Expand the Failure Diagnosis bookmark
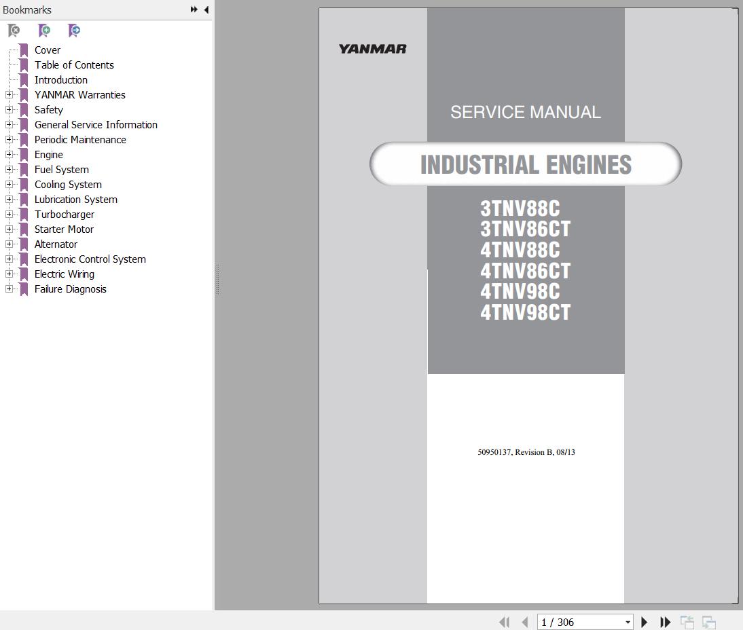This screenshot has height=630, width=743. pos(9,289)
